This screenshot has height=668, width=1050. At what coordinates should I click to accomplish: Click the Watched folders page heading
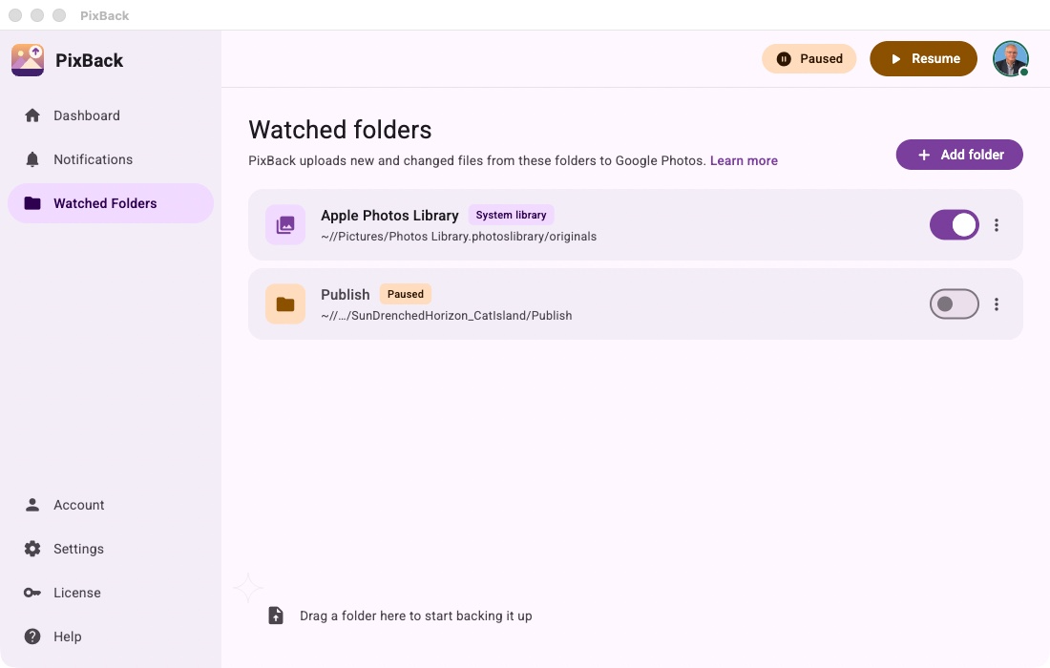(340, 130)
